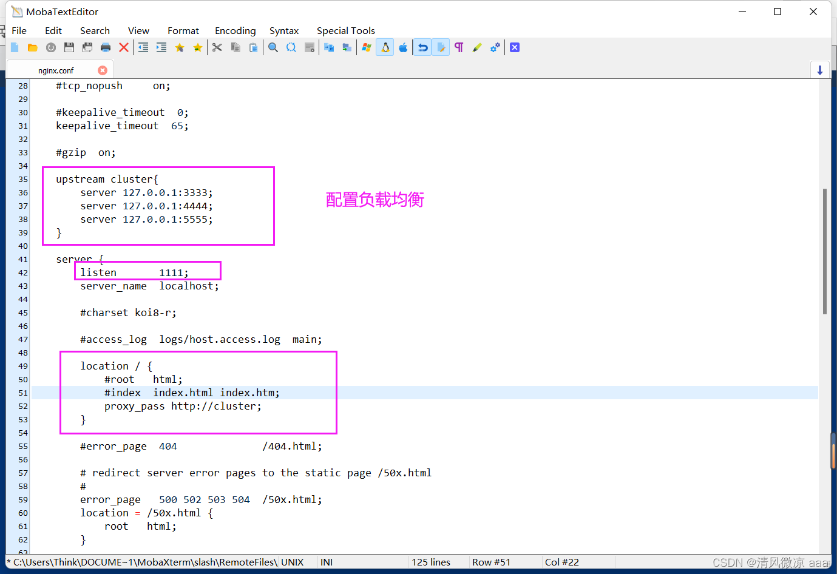
Task: Open the View menu
Action: pyautogui.click(x=138, y=30)
